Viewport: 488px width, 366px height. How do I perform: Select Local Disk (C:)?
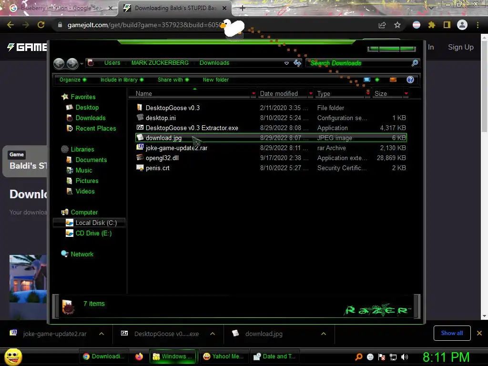[x=89, y=223]
